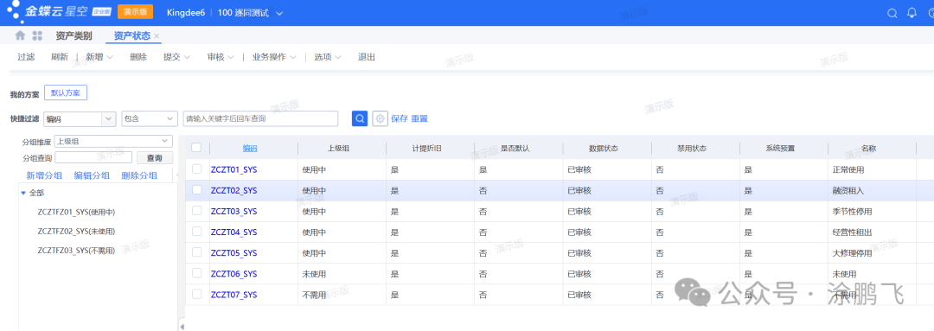The image size is (934, 331).
Task: Go to the home page icon
Action: pos(20,35)
